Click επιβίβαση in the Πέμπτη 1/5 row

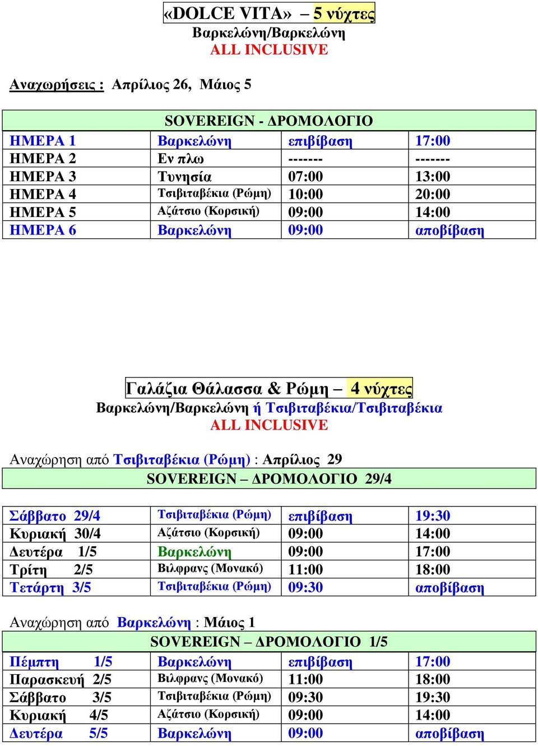[320, 662]
